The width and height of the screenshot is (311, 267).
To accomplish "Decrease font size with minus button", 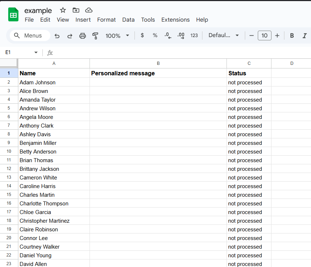I will (x=252, y=35).
